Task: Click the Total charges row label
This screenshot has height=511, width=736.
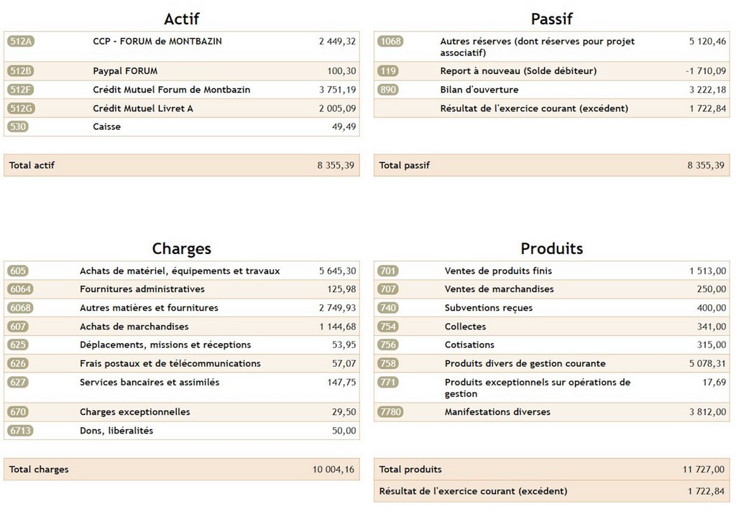Action: click(39, 469)
